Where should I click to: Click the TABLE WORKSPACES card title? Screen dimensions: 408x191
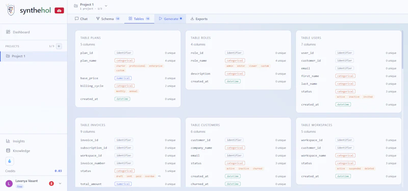tap(317, 125)
